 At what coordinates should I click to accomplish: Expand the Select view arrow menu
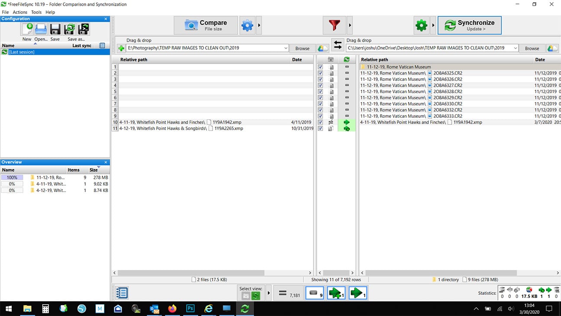tap(269, 293)
